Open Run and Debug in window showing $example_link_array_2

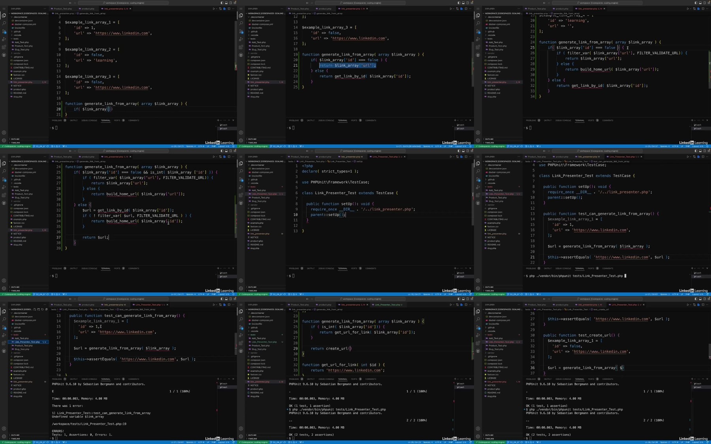click(x=4, y=39)
